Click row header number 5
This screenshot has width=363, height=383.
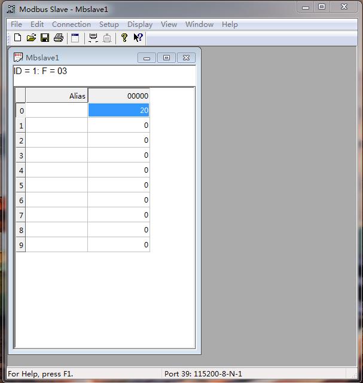tap(21, 185)
